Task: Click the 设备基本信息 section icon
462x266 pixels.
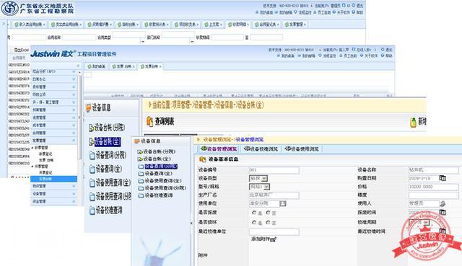Action: point(203,159)
